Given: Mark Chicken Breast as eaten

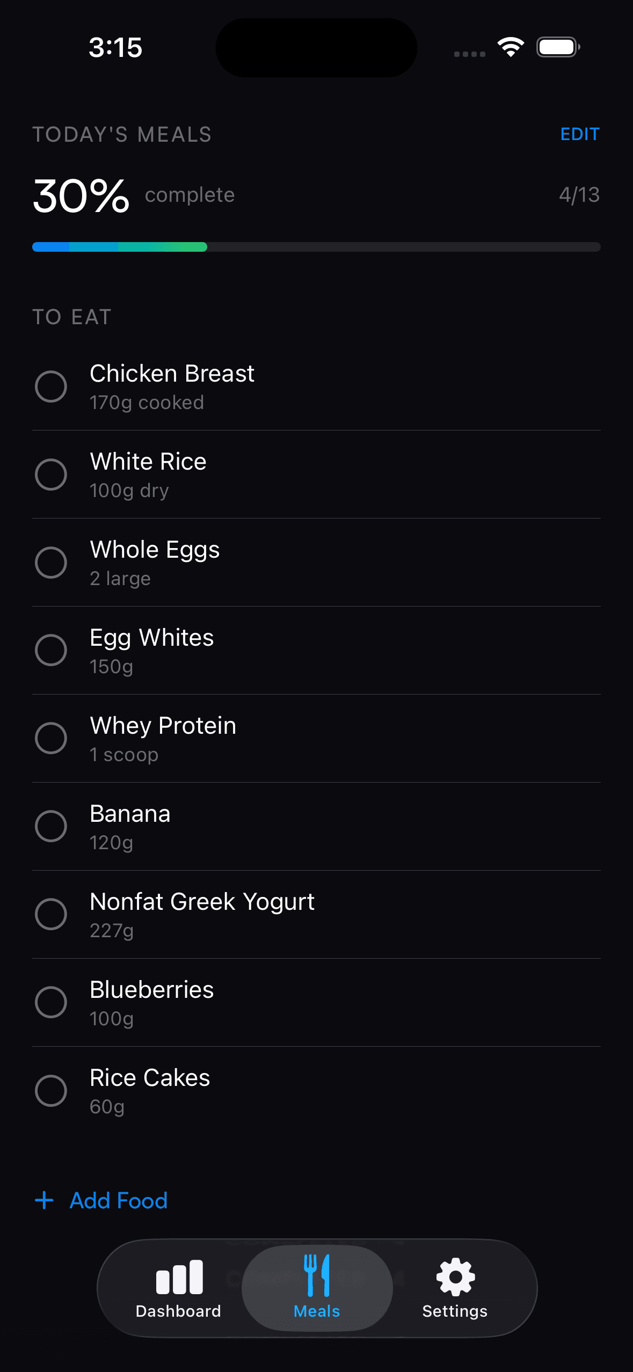Looking at the screenshot, I should [x=51, y=386].
